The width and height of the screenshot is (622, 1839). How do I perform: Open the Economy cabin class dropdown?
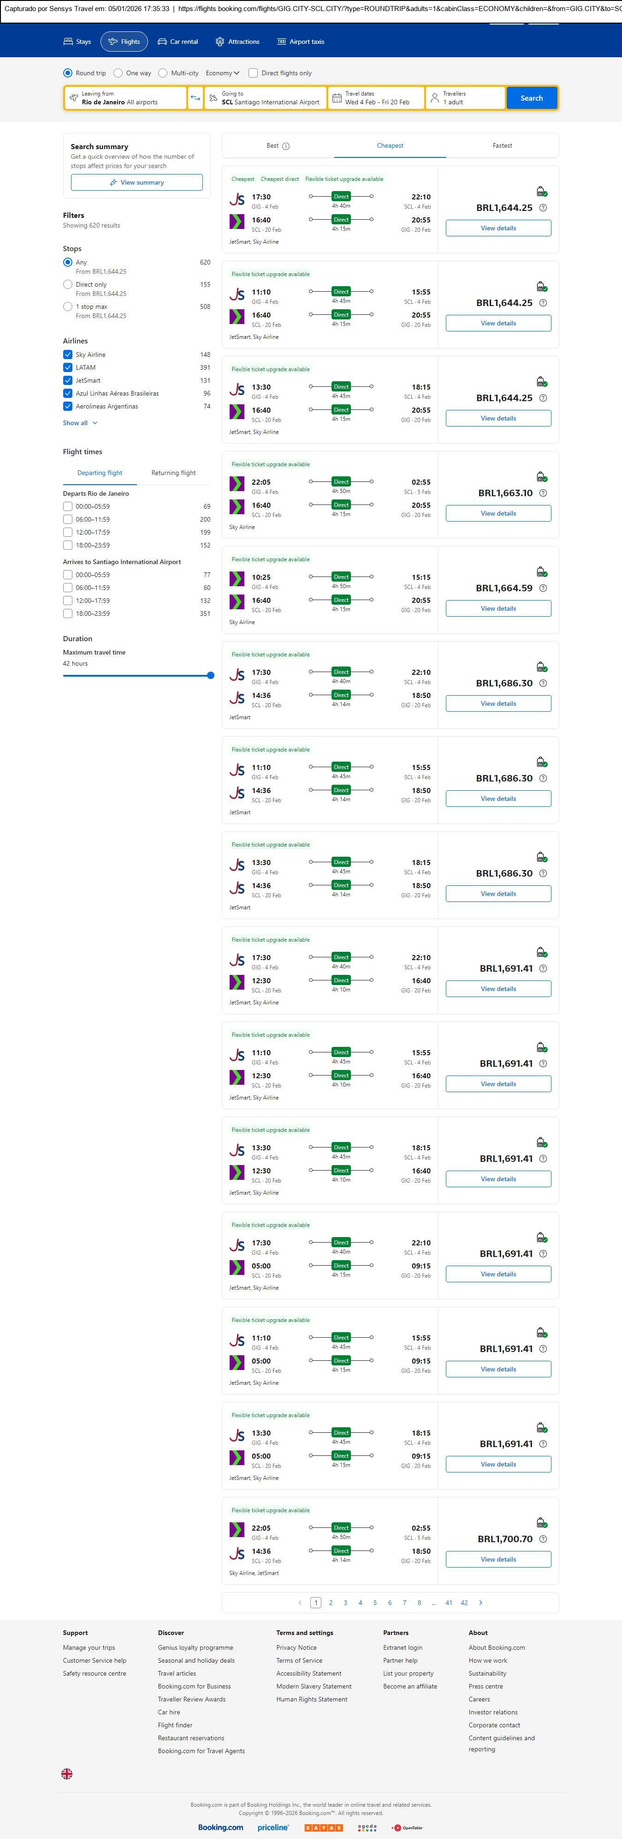pos(223,73)
